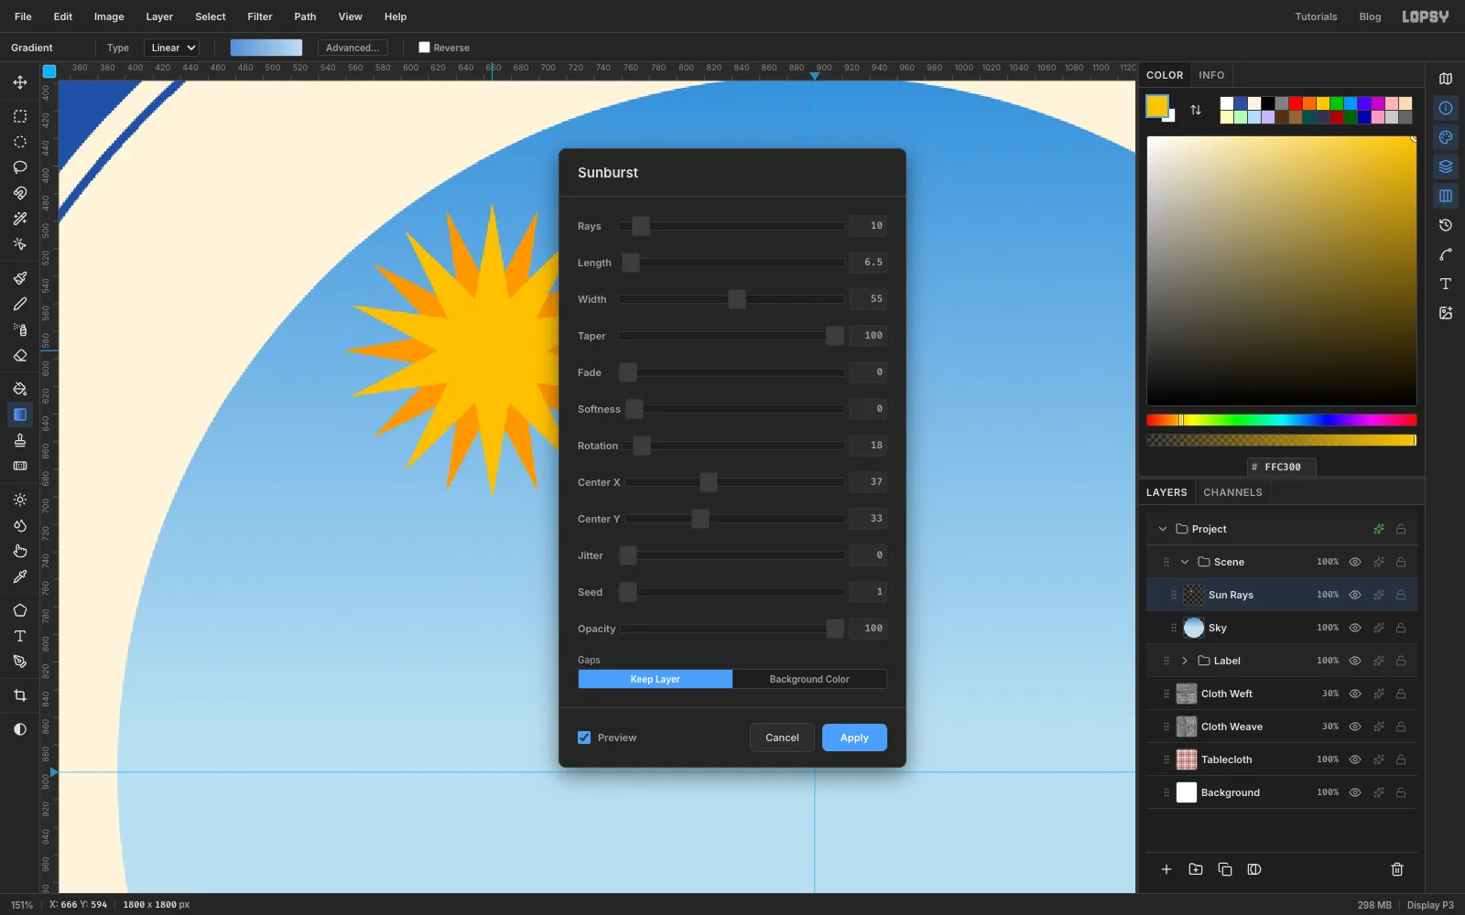Image resolution: width=1465 pixels, height=915 pixels.
Task: Select the Text tool in left toolbar
Action: [x=20, y=636]
